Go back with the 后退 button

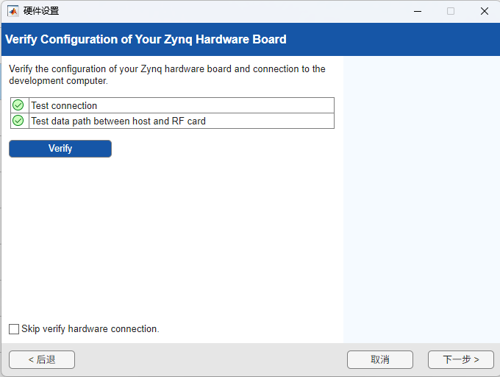point(42,360)
